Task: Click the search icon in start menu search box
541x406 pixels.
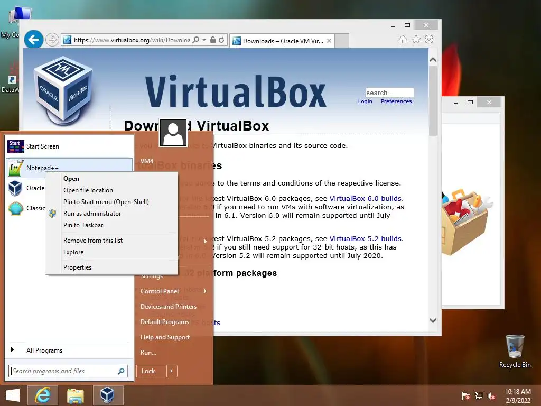Action: pos(121,371)
